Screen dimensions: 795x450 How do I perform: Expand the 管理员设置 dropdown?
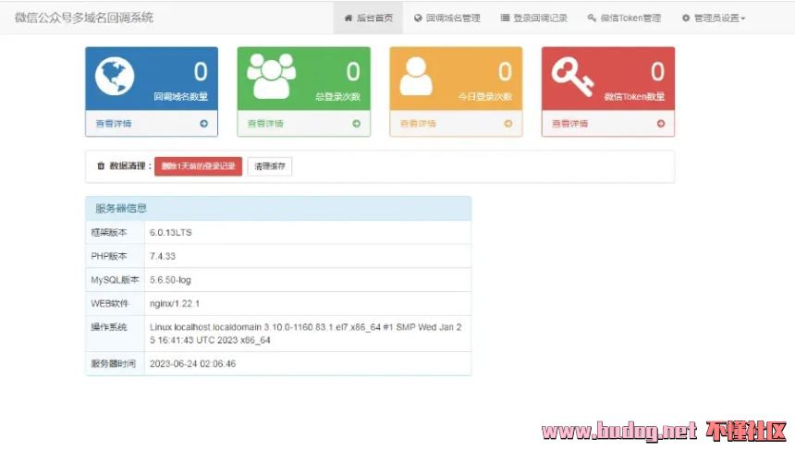pyautogui.click(x=714, y=18)
